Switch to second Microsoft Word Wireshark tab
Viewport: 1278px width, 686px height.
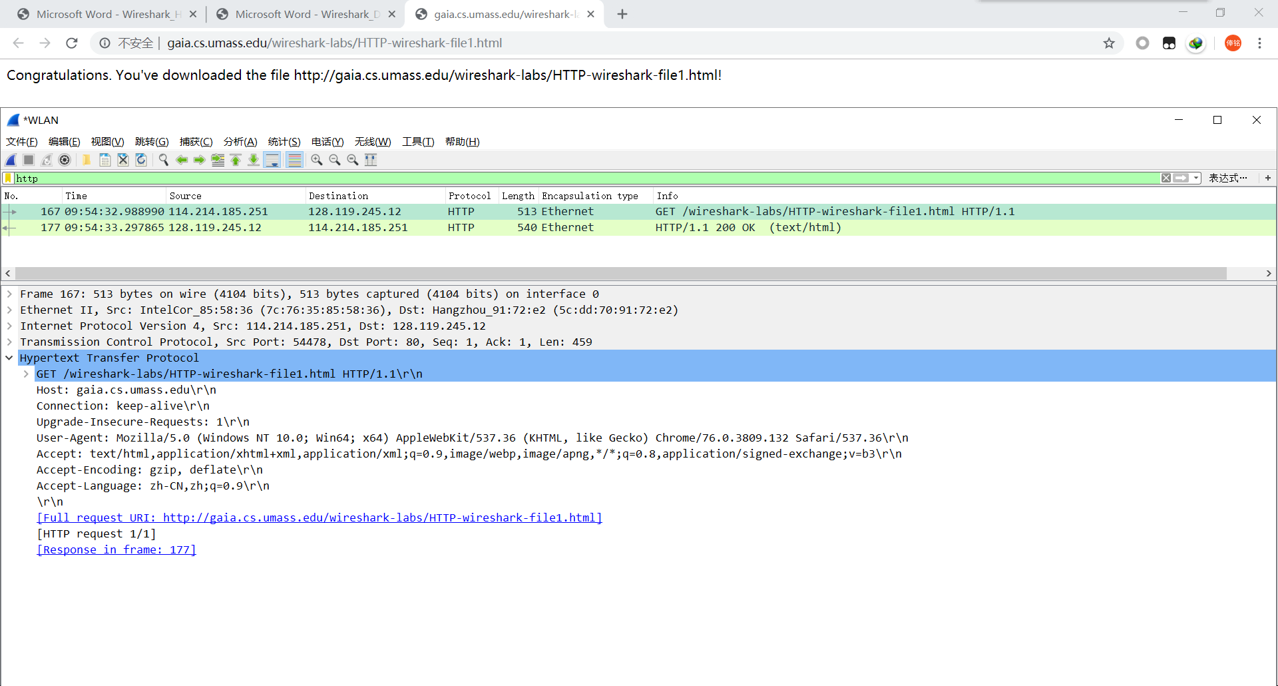coord(306,14)
